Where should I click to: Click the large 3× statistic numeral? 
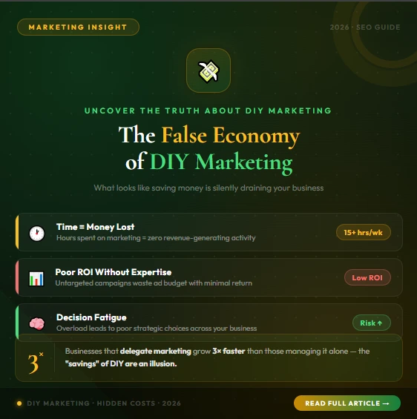[x=36, y=363]
